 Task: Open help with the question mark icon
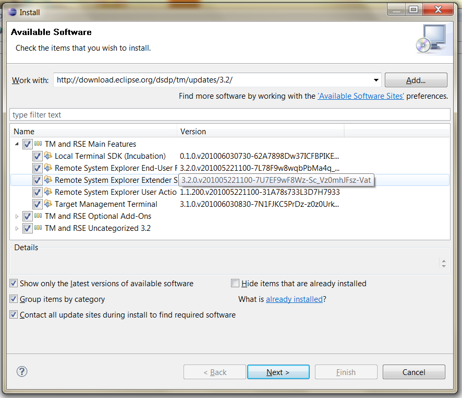(22, 371)
